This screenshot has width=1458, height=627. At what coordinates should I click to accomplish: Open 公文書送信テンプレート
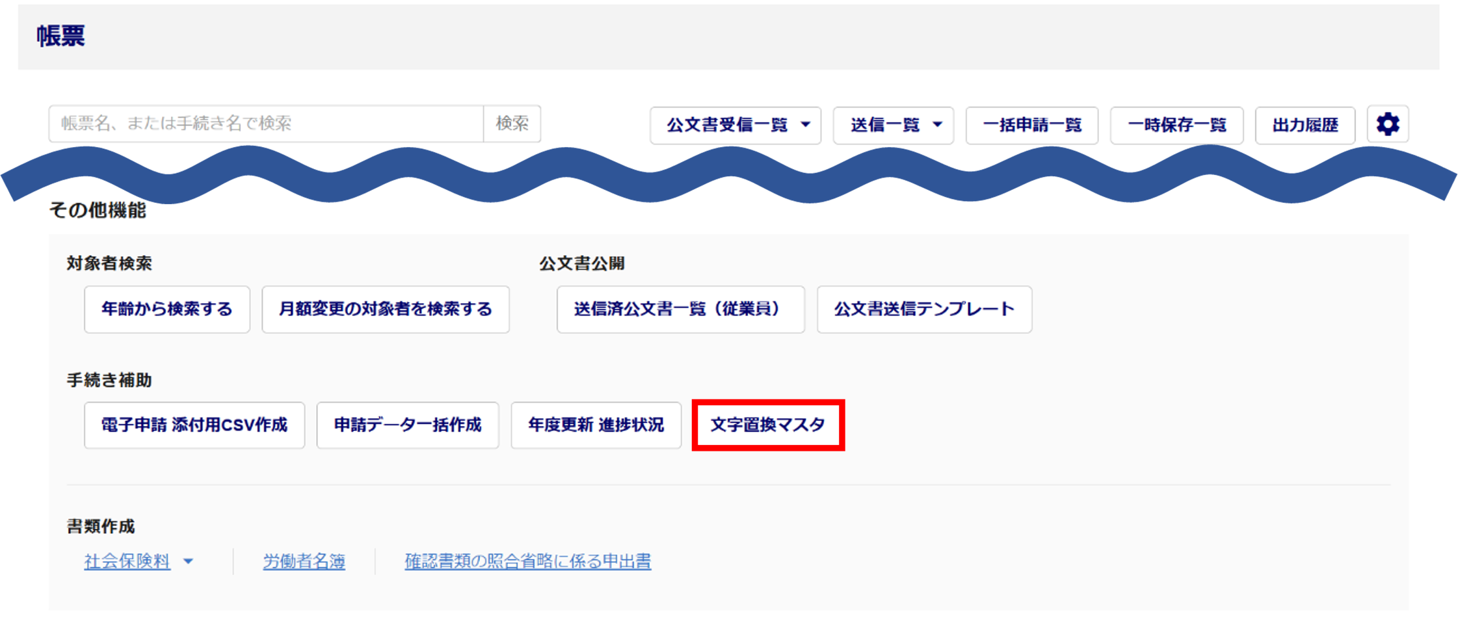click(x=924, y=309)
